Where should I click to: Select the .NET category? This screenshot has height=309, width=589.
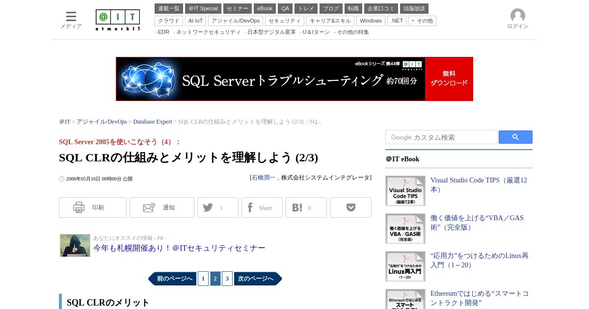click(397, 21)
